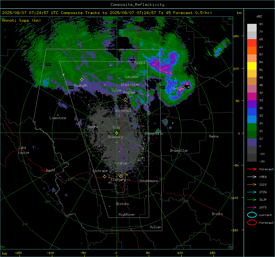The width and height of the screenshot is (275, 257).
Task: Click the dBZ legend heading
Action: pos(259,16)
